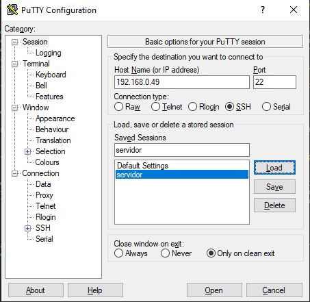Delete the selected saved session
Screen dimensions: 310x302
point(274,205)
